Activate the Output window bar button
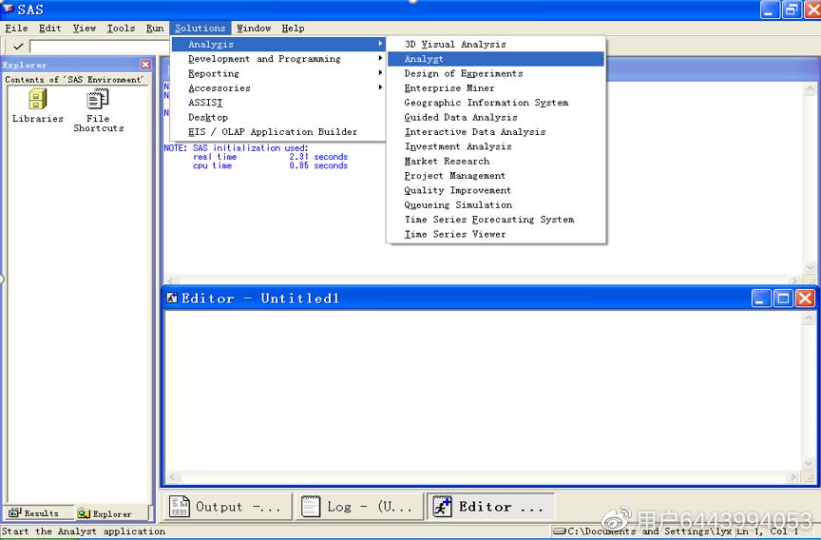The image size is (821, 540). 226,507
